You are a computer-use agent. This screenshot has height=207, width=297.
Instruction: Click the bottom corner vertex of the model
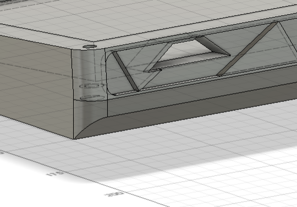click(74, 139)
